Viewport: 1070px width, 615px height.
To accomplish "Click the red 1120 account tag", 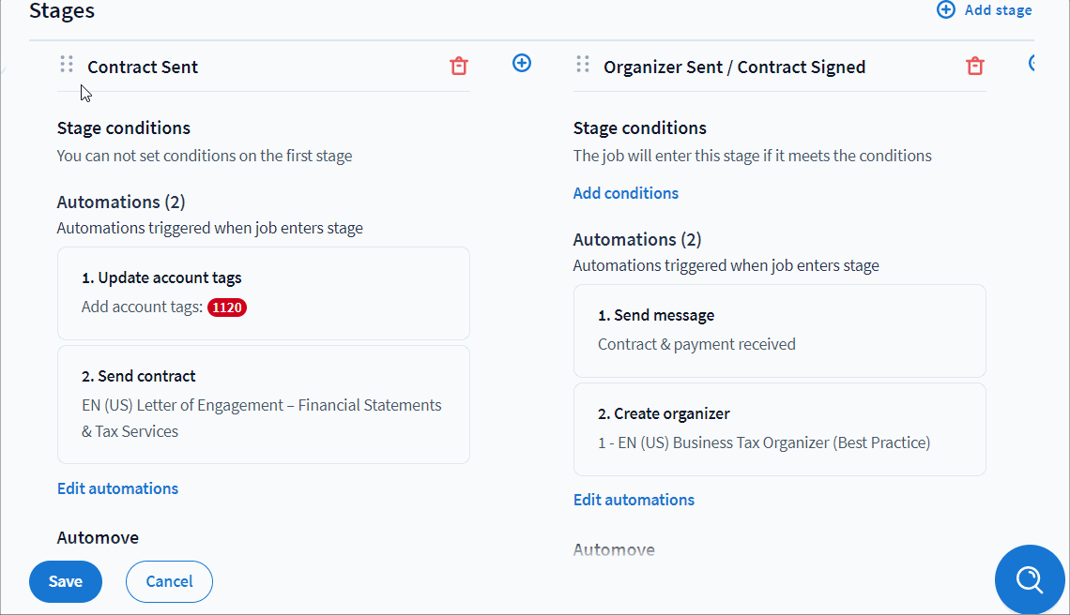I will coord(227,307).
